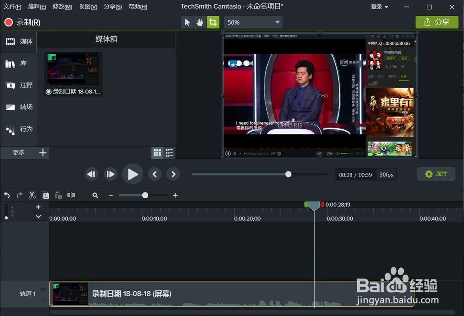Click the canvas rotation handle circle

click(326, 96)
